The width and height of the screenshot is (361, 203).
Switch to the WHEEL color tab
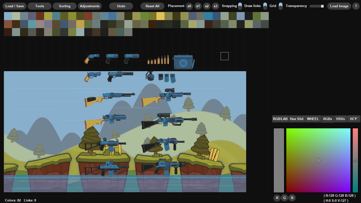click(x=313, y=119)
